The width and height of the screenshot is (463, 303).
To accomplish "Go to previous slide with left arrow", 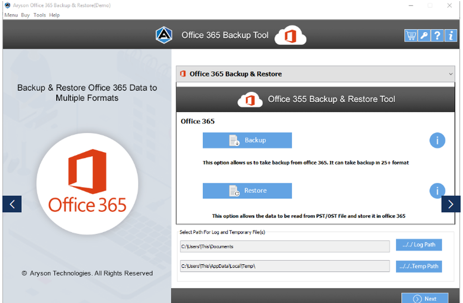I will coord(12,204).
